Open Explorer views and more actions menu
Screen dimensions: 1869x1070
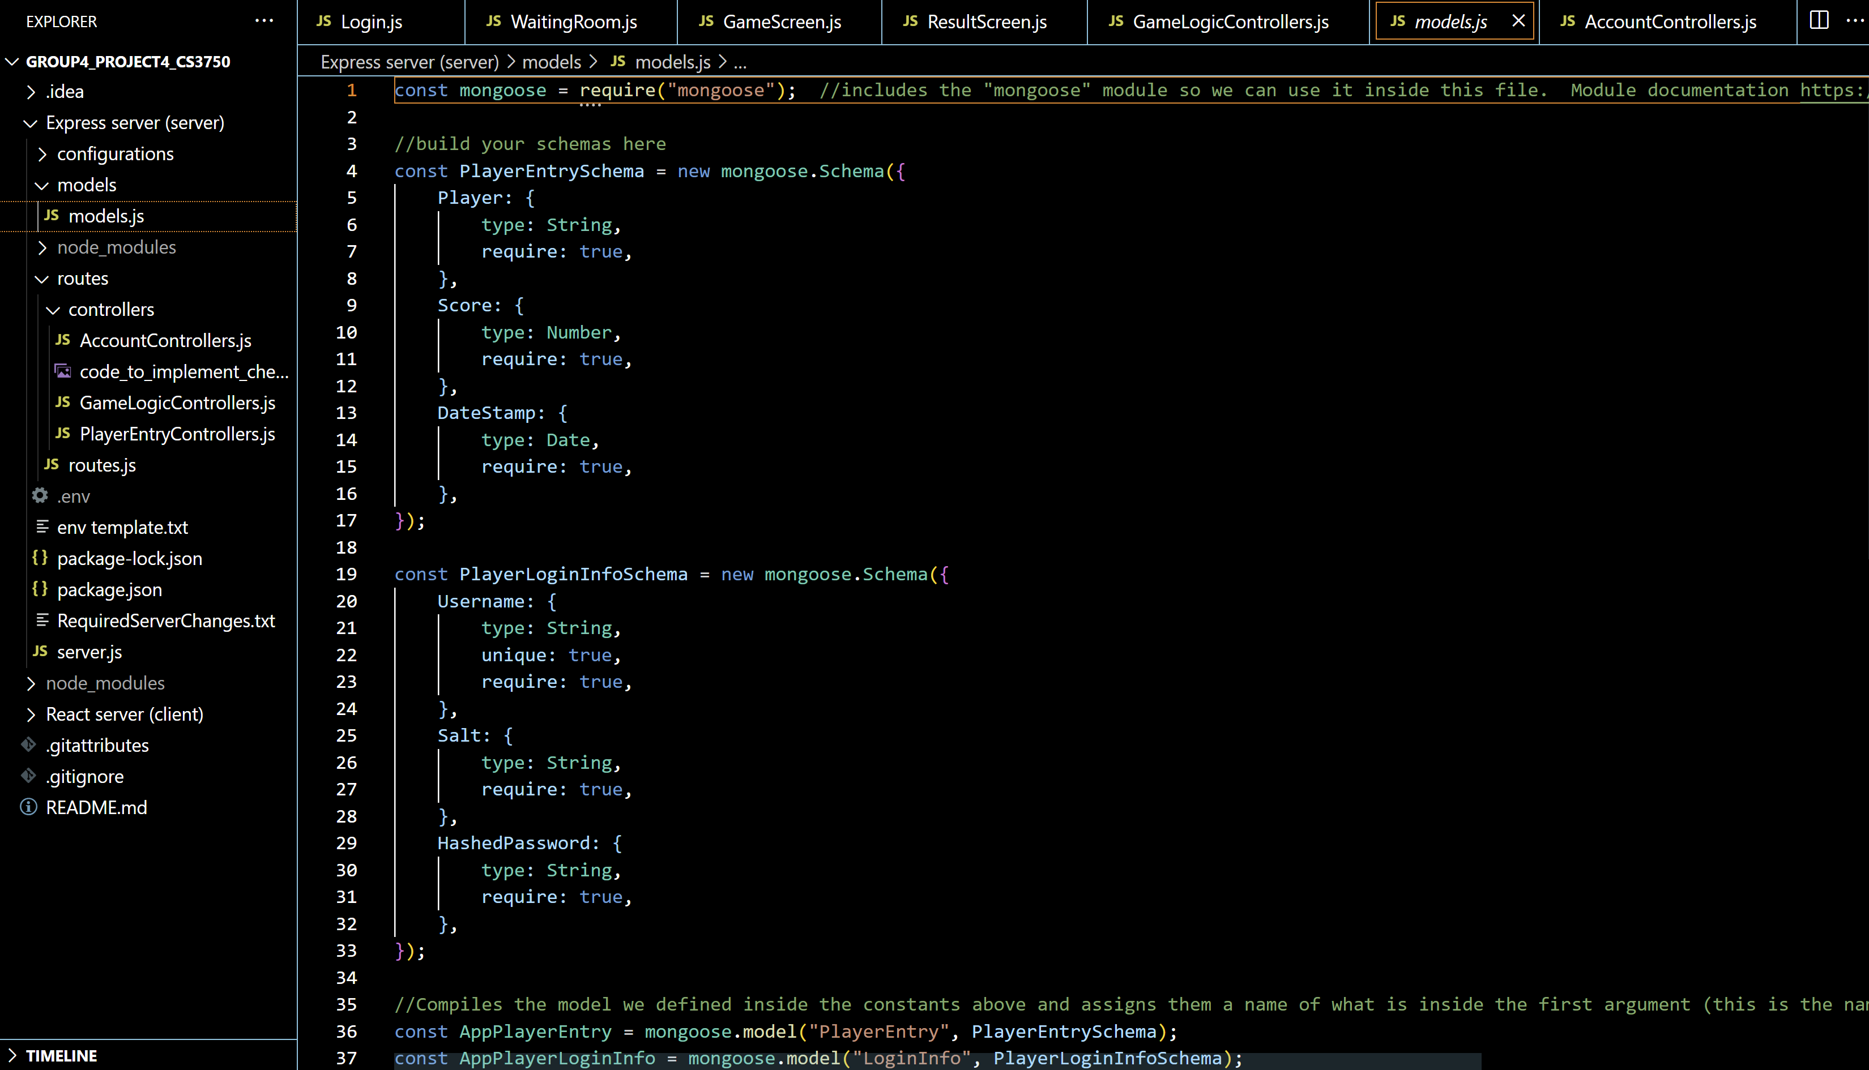264,22
